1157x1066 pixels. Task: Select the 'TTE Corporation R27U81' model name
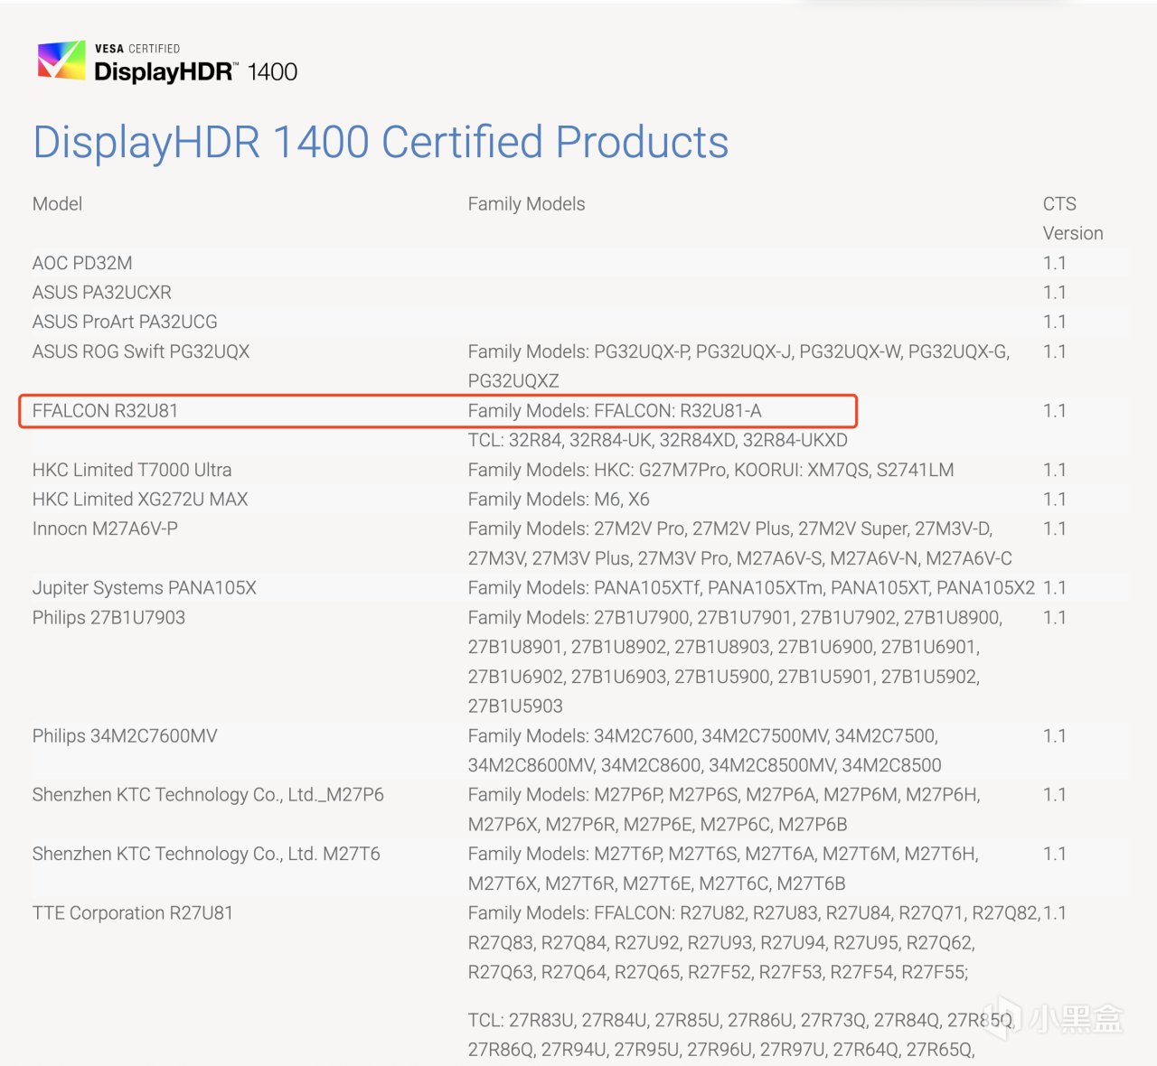click(133, 913)
